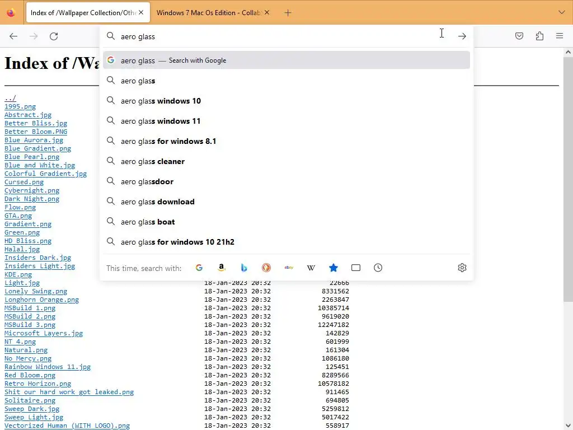Search this time with DuckDuckGo icon

click(x=266, y=268)
